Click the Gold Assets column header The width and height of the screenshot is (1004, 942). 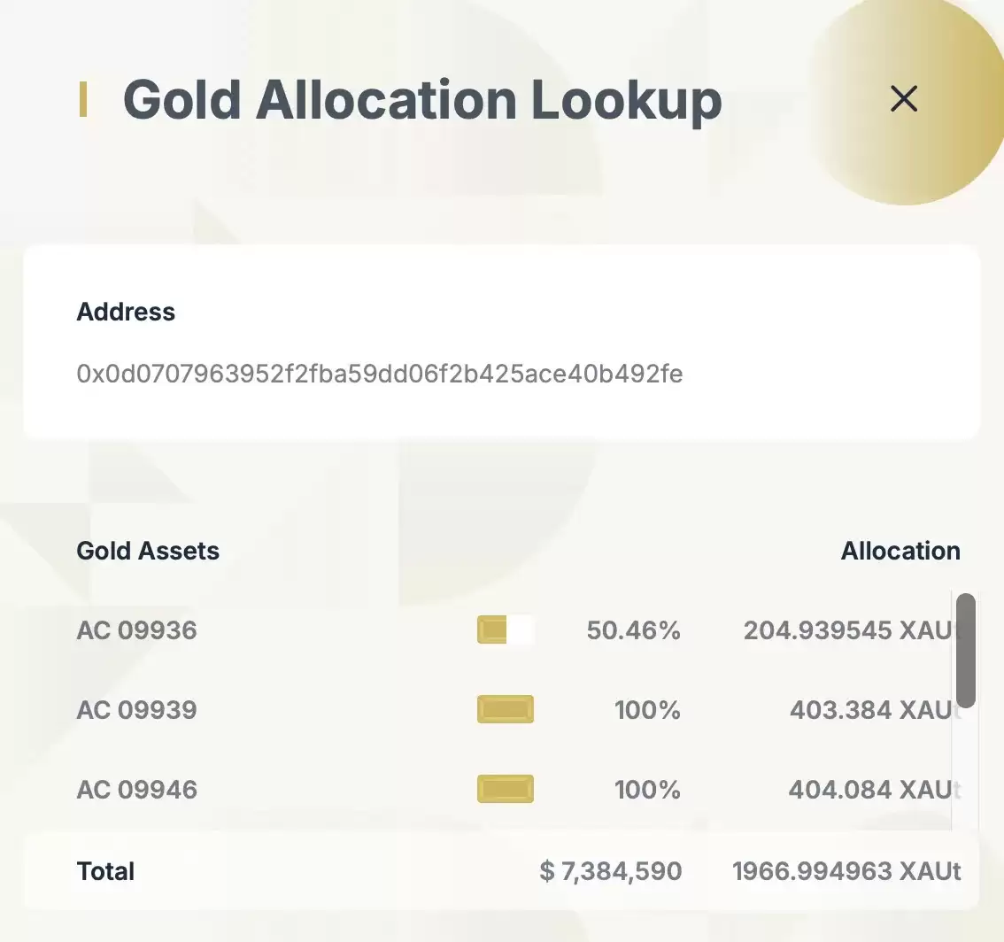point(147,550)
